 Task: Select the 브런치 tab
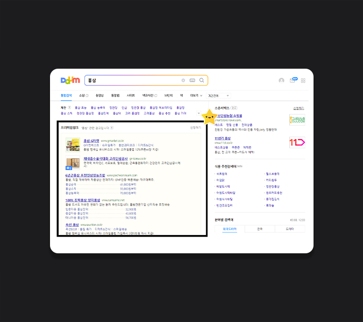click(168, 96)
